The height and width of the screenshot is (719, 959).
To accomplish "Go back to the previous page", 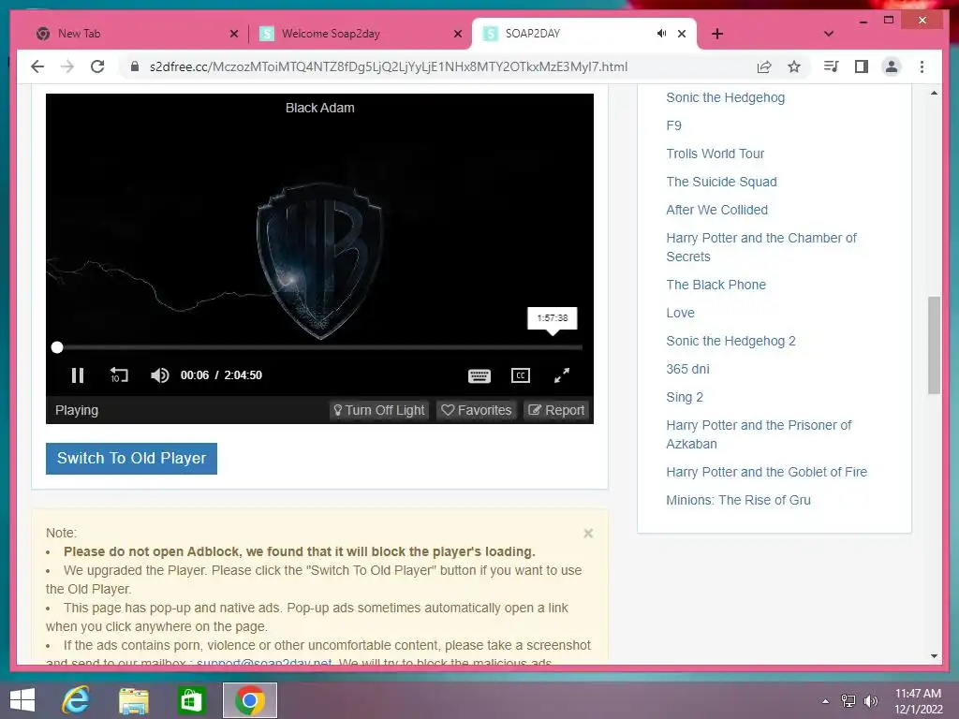I will [x=37, y=66].
